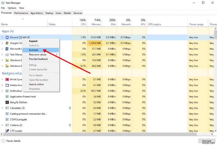
Task: Click the COM Surrogate icon
Action: tap(7, 120)
